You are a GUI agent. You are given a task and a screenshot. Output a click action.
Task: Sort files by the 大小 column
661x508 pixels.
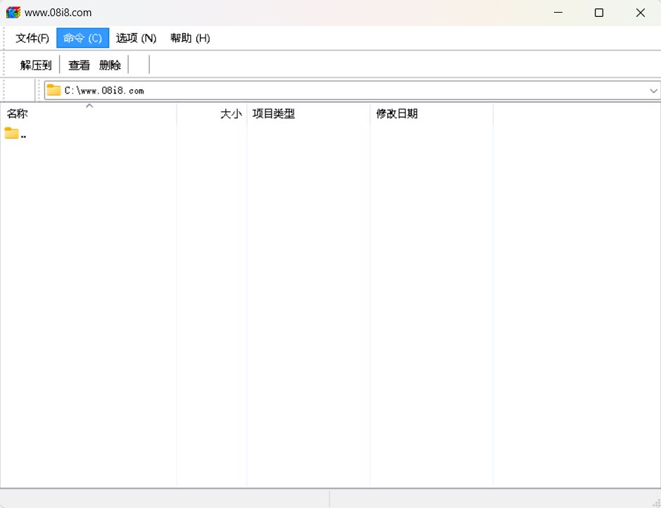[230, 113]
